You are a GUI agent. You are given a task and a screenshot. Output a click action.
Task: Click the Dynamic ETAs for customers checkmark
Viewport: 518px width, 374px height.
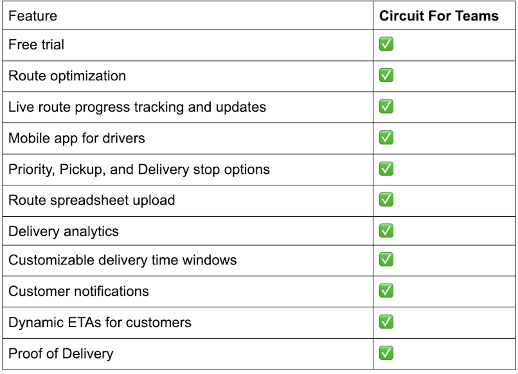point(386,322)
